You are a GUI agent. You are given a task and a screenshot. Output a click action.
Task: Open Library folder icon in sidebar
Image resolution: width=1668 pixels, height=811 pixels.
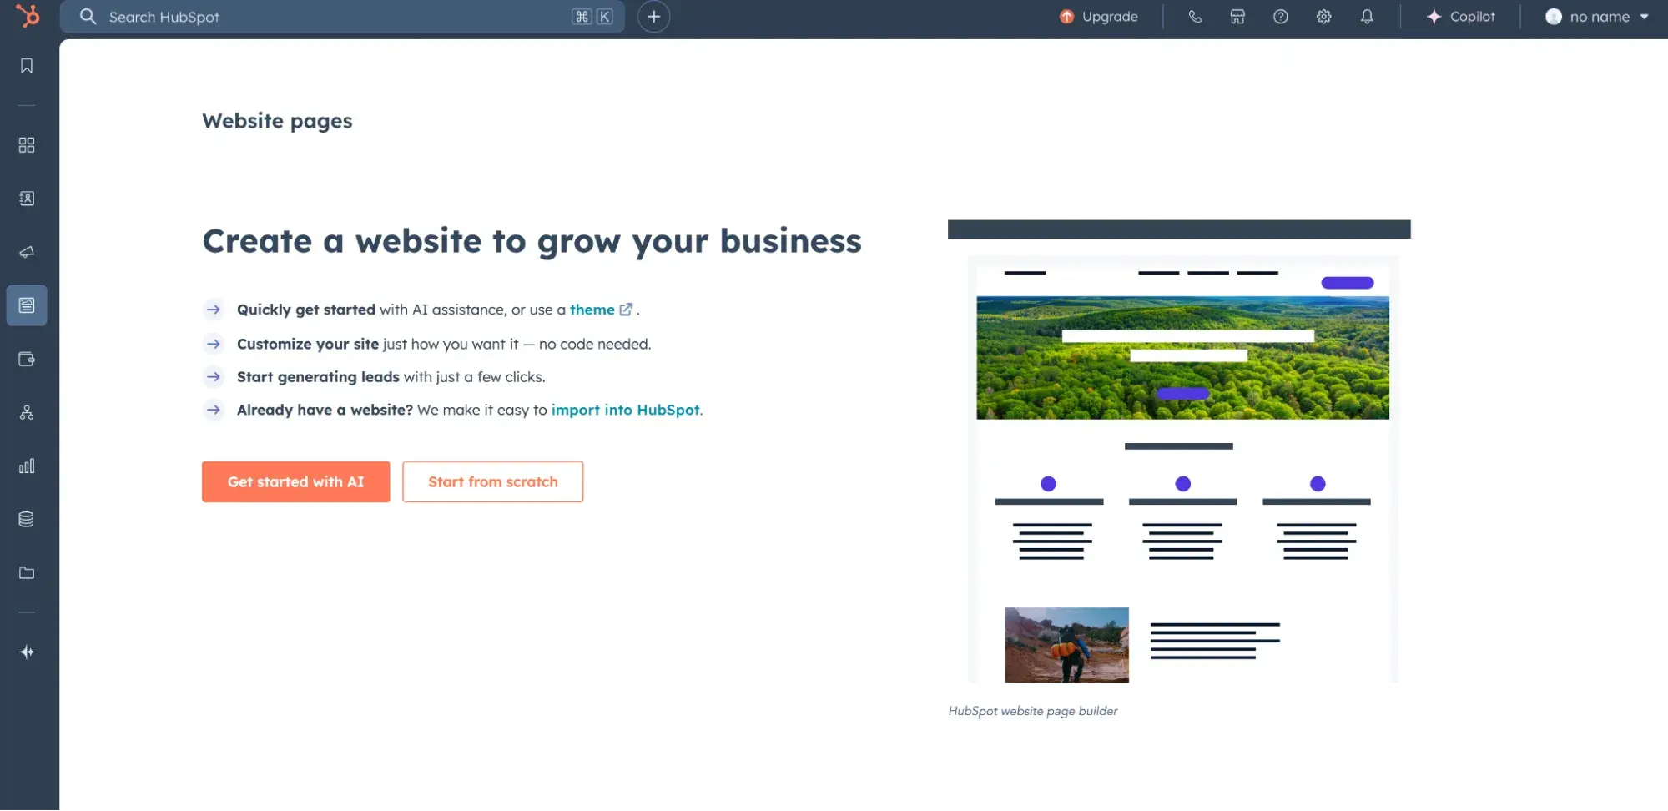tap(27, 573)
